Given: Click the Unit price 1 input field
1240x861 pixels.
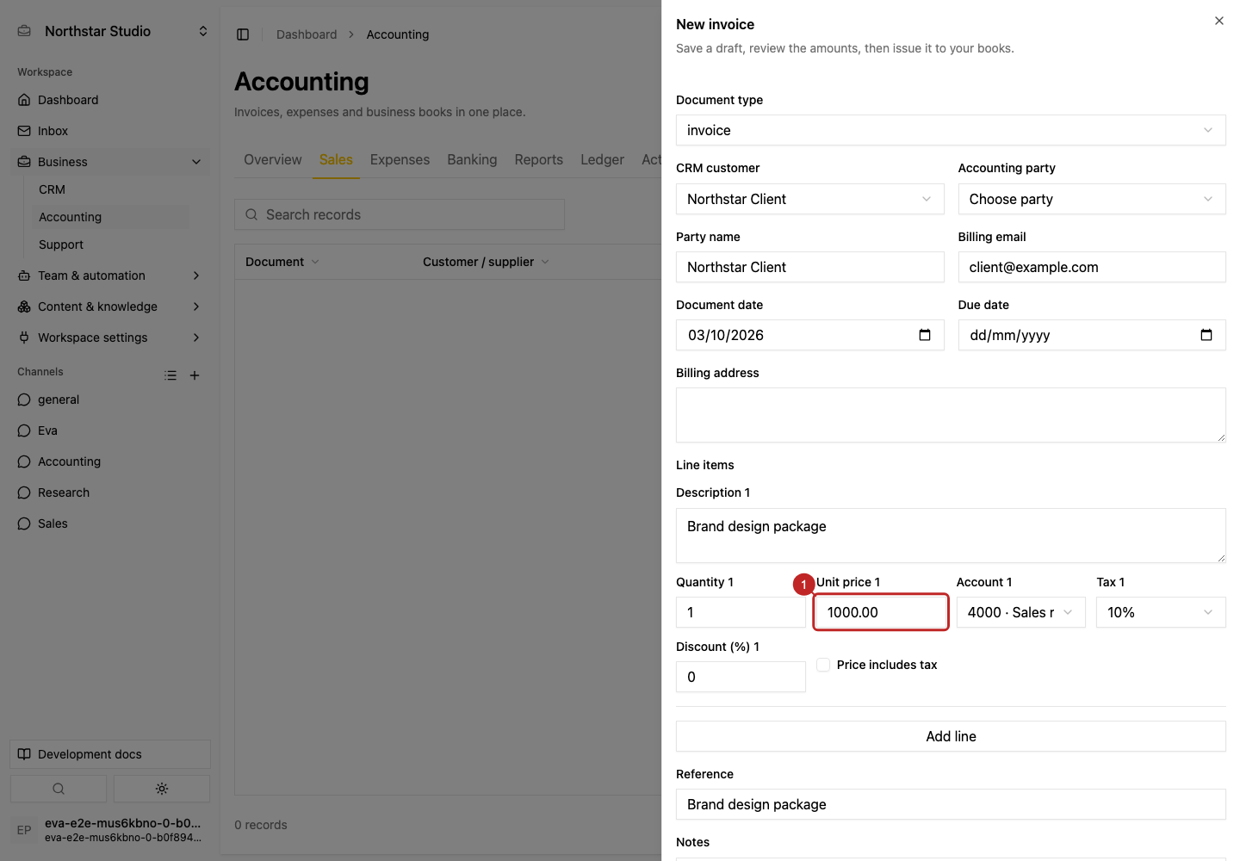Looking at the screenshot, I should [x=881, y=612].
